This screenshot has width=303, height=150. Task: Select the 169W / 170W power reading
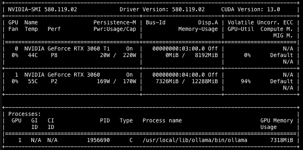(x=116, y=81)
